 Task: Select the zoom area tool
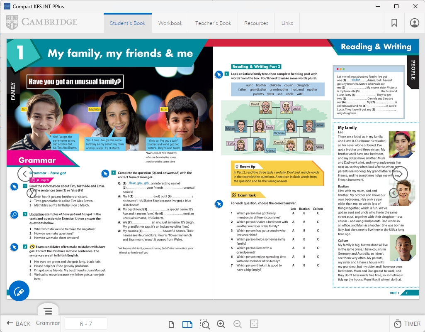205,324
